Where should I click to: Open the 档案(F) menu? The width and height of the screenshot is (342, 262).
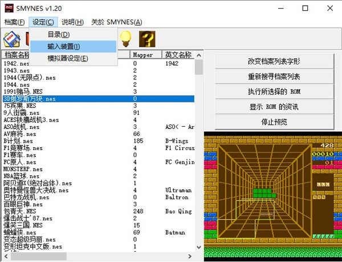click(14, 22)
